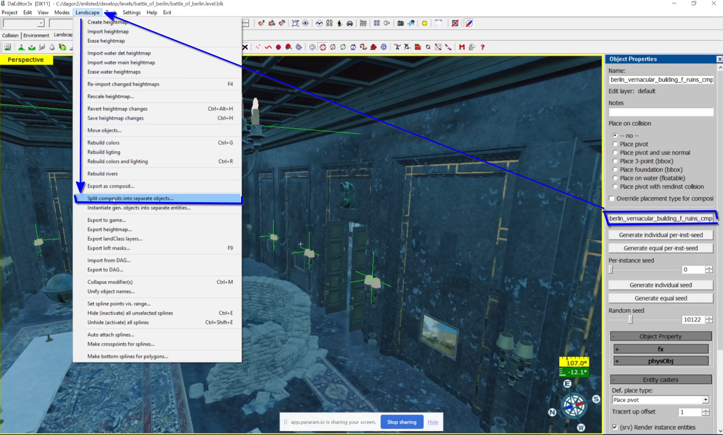Screen dimensions: 723x435
Task: Open the Def. place type dropdown
Action: coord(705,400)
